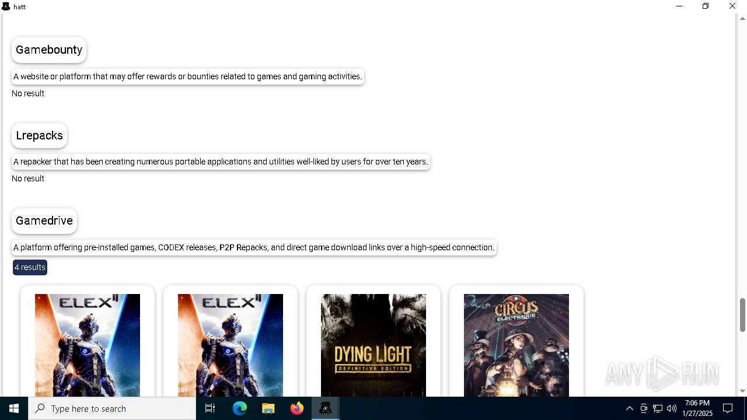Viewport: 747px width, 420px height.
Task: Click the '4 results' badge under Gamedrive
Action: (30, 267)
